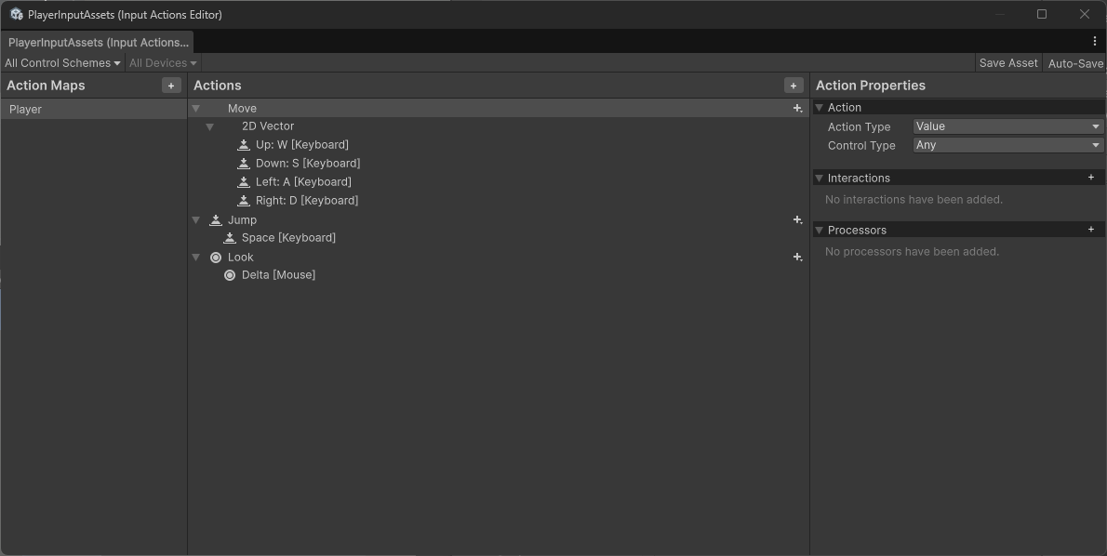The image size is (1107, 556).
Task: Toggle the Auto-Save option
Action: 1075,63
